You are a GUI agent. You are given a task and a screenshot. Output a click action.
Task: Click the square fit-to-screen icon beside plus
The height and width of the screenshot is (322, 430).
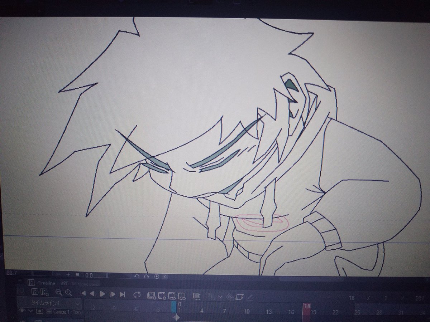point(77,274)
